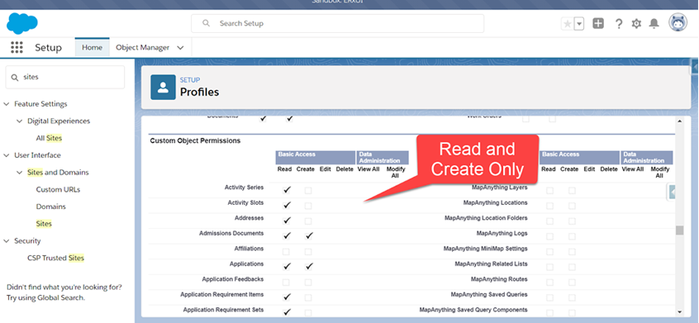Open the Object Manager tab
699x323 pixels.
click(x=143, y=47)
